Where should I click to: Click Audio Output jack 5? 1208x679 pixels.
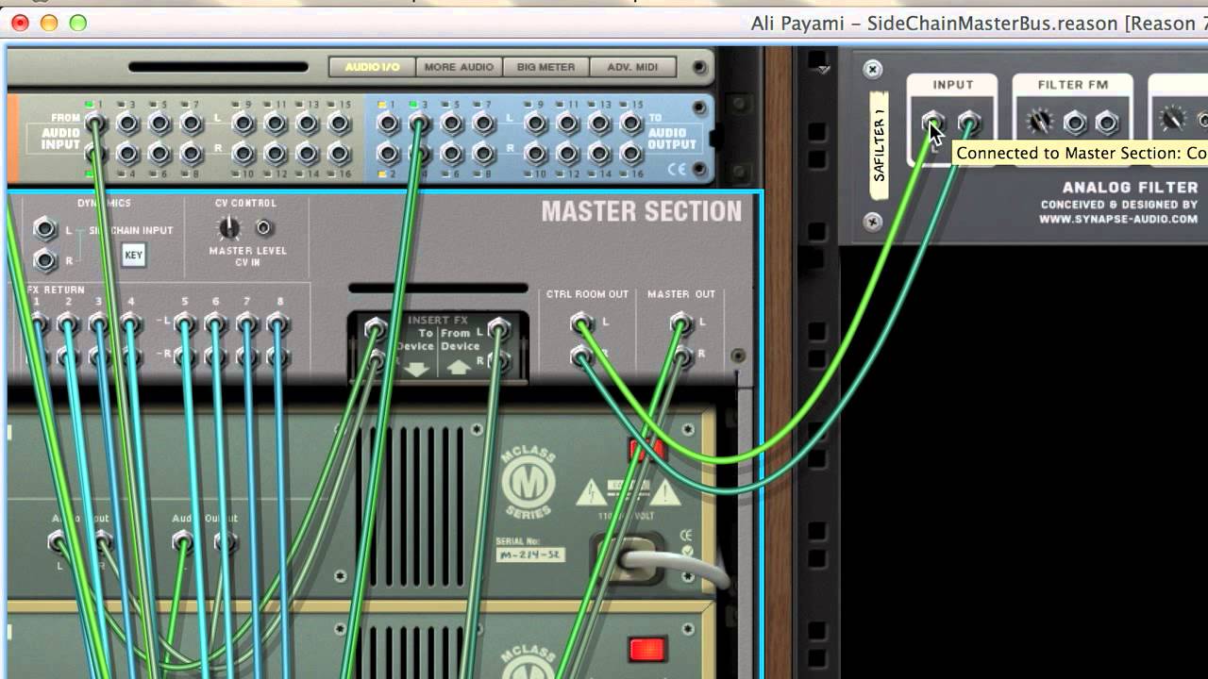coord(452,123)
